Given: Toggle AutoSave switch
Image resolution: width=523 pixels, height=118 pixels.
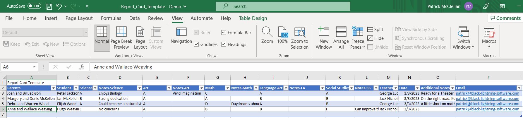Looking at the screenshot, I should [34, 6].
